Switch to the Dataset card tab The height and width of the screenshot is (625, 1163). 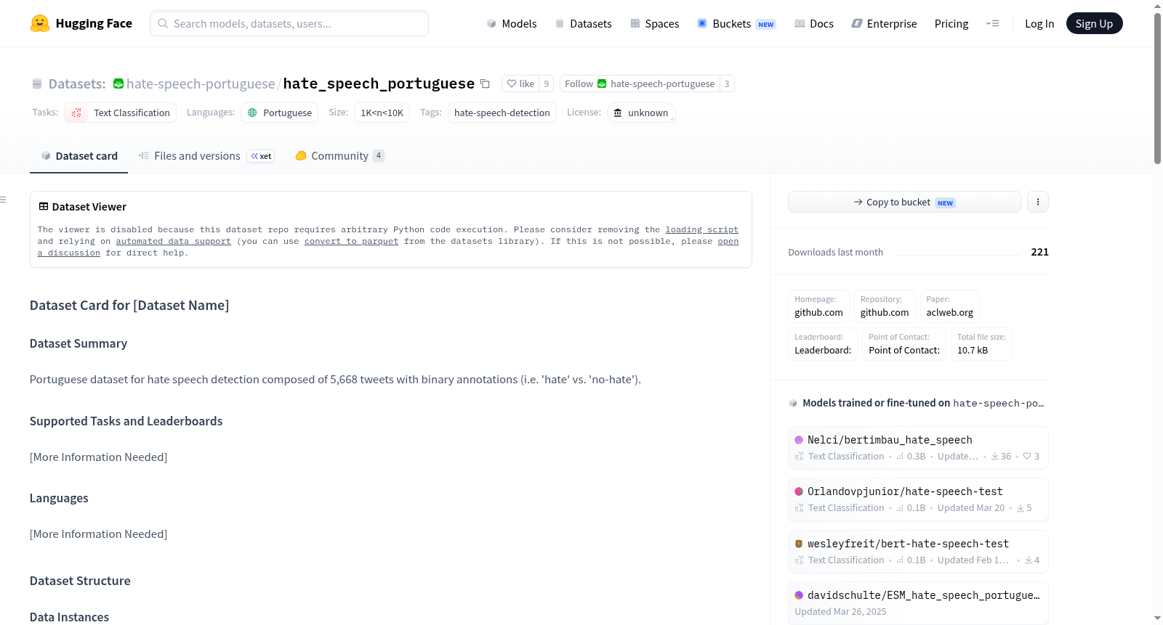(79, 155)
